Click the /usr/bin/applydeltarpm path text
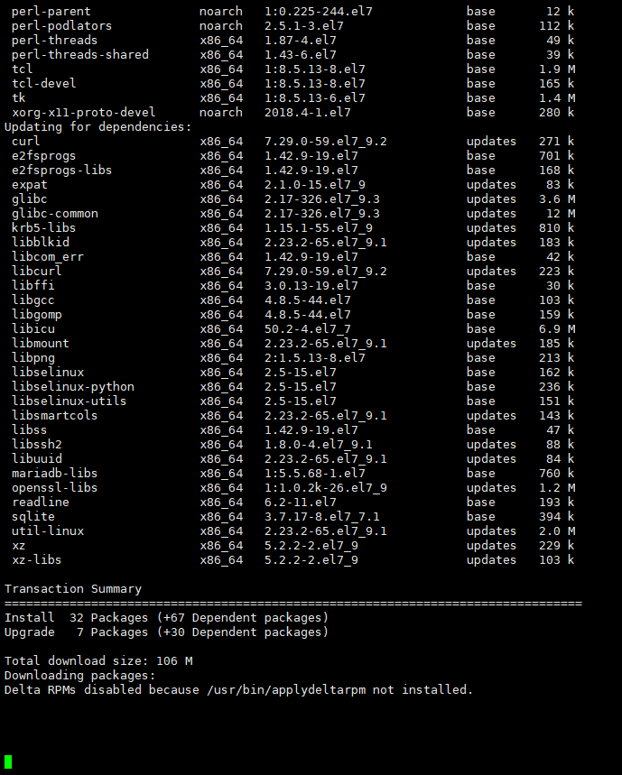 (x=286, y=690)
